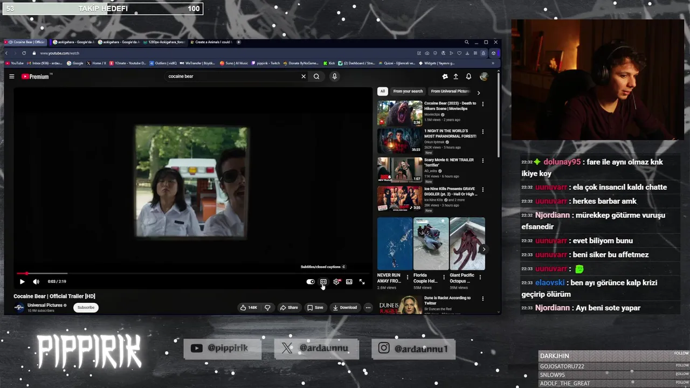Viewport: 690px width, 388px height.
Task: Open the YouTube upload arrow icon
Action: click(456, 77)
